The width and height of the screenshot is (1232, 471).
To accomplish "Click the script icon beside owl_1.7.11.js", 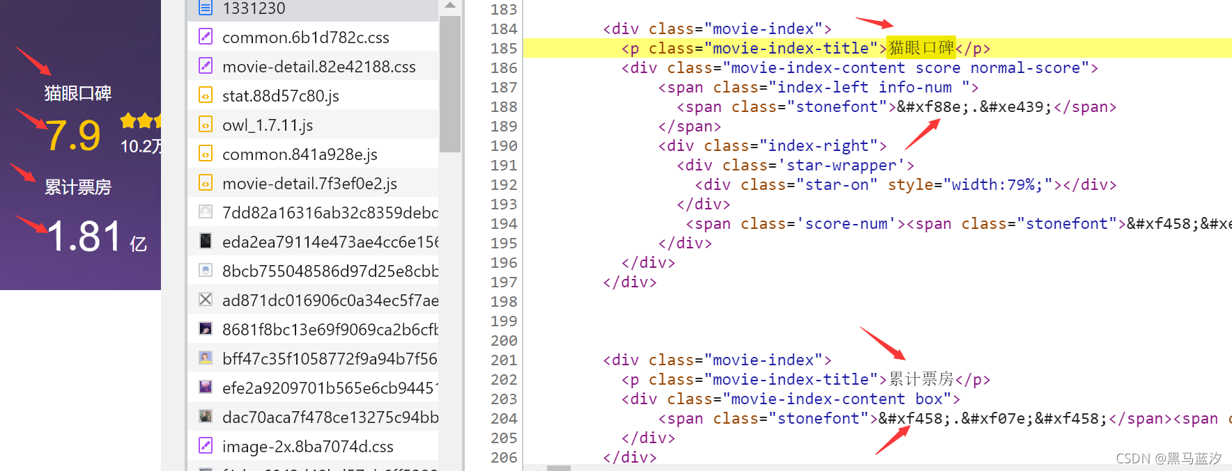I will (x=206, y=124).
